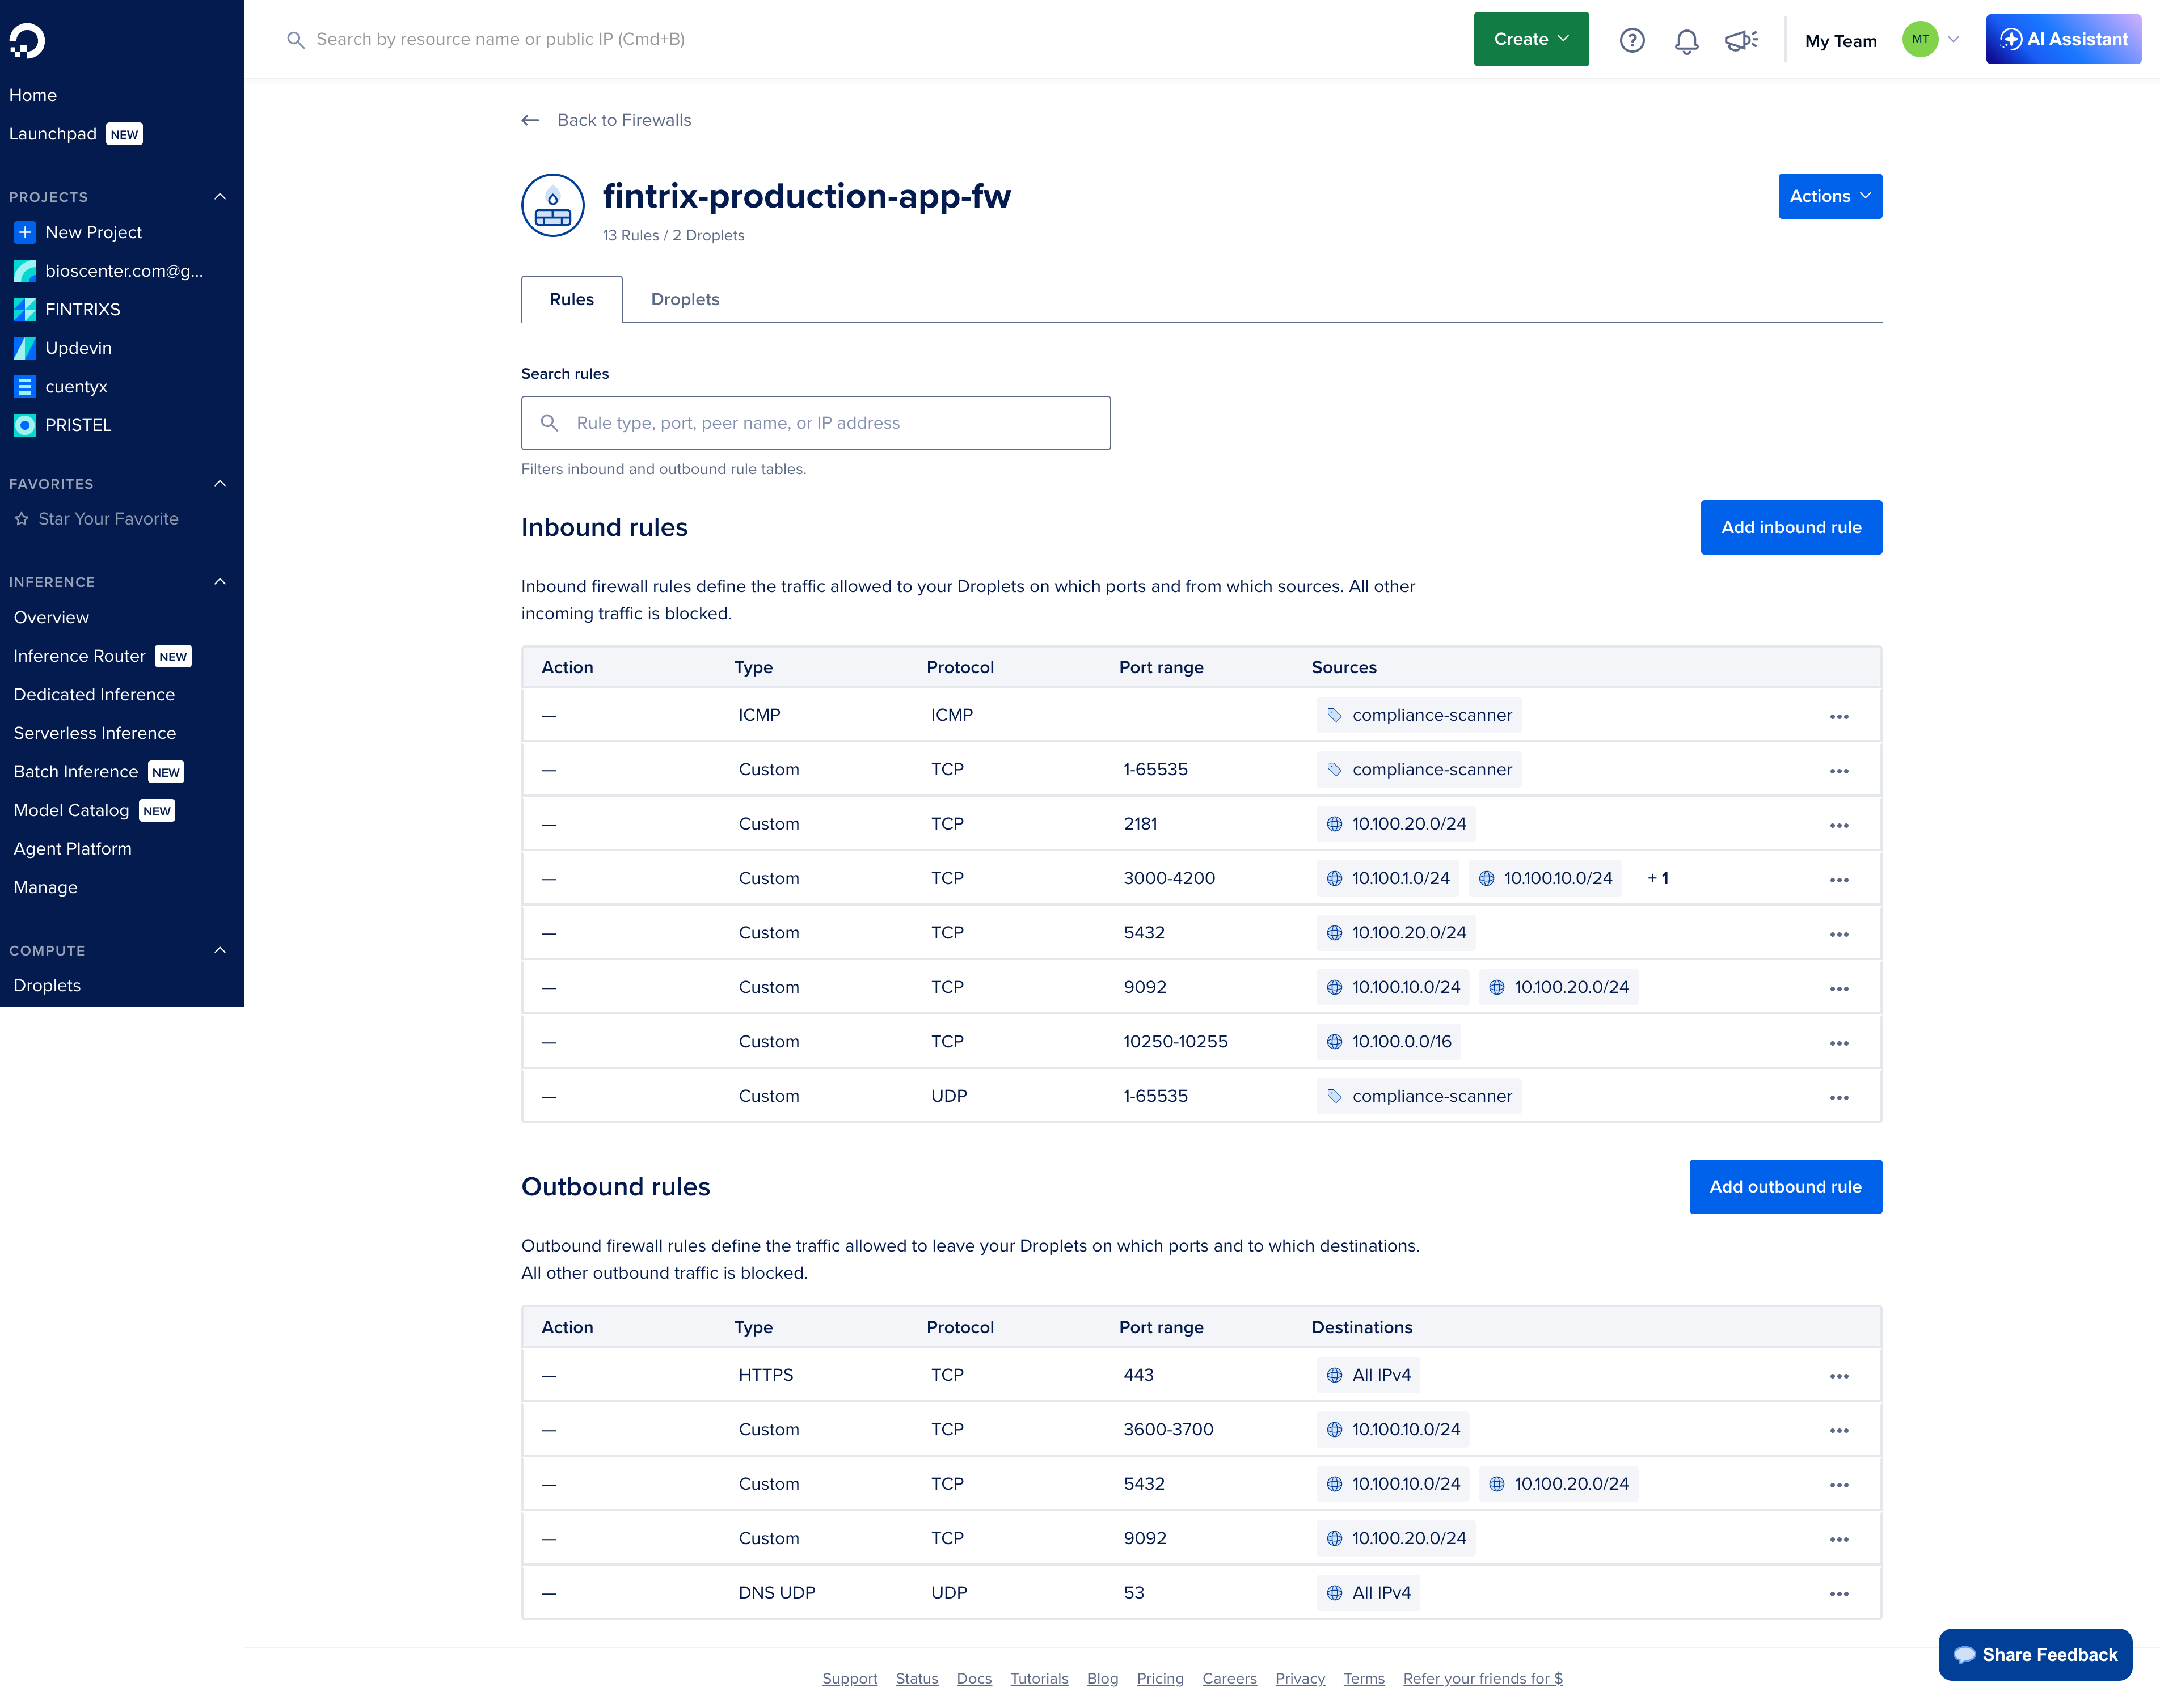Click the FINTRIXS project icon
This screenshot has width=2160, height=1708.
pyautogui.click(x=25, y=309)
